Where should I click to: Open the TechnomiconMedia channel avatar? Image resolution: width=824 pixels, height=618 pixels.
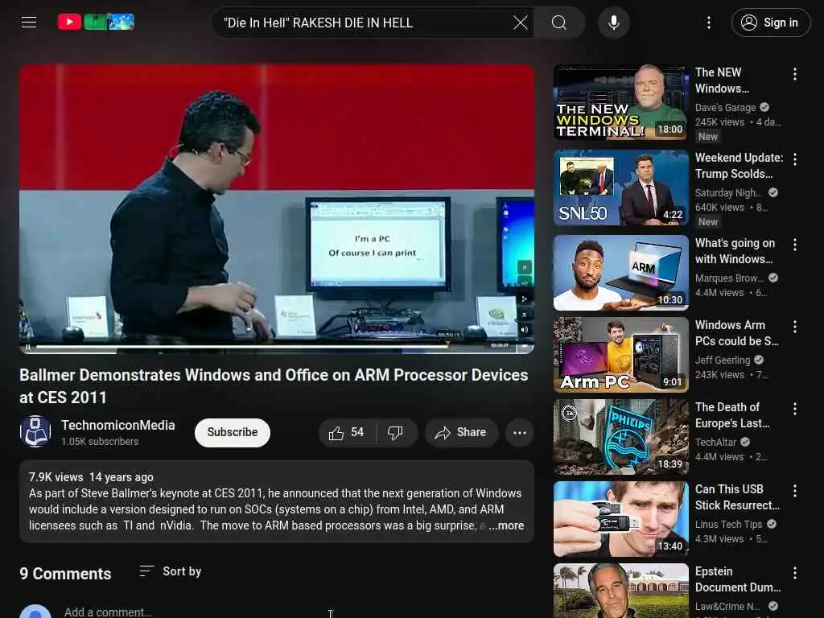point(35,431)
